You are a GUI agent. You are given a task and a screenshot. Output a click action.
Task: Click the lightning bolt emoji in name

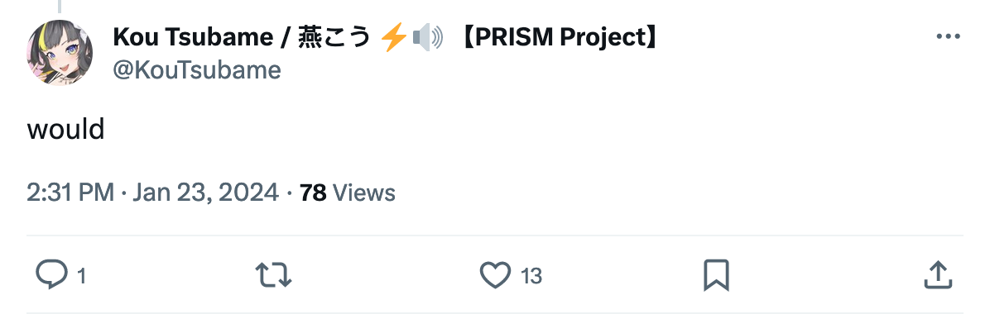tap(394, 38)
